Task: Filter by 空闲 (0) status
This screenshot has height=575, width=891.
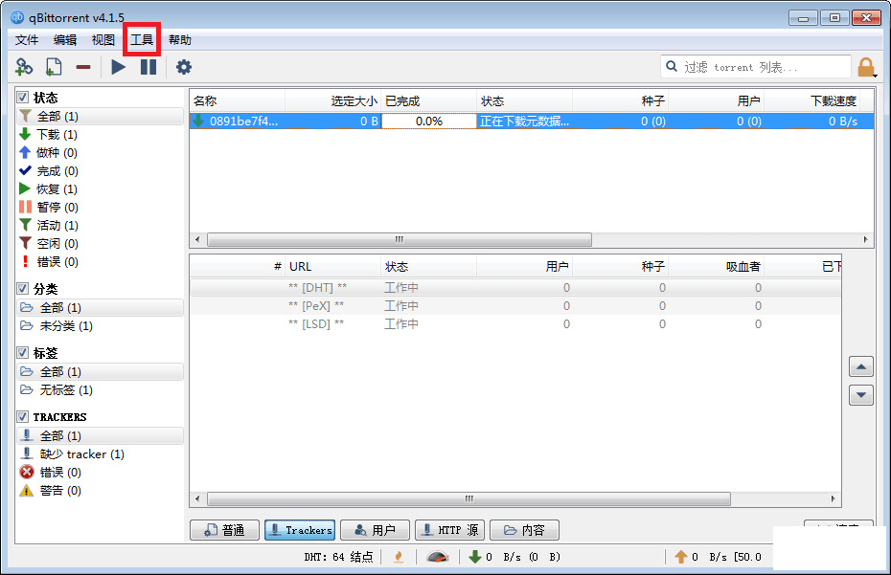Action: coord(100,244)
